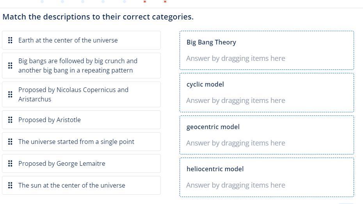Click drag handle beside Earth at the center

(x=10, y=40)
